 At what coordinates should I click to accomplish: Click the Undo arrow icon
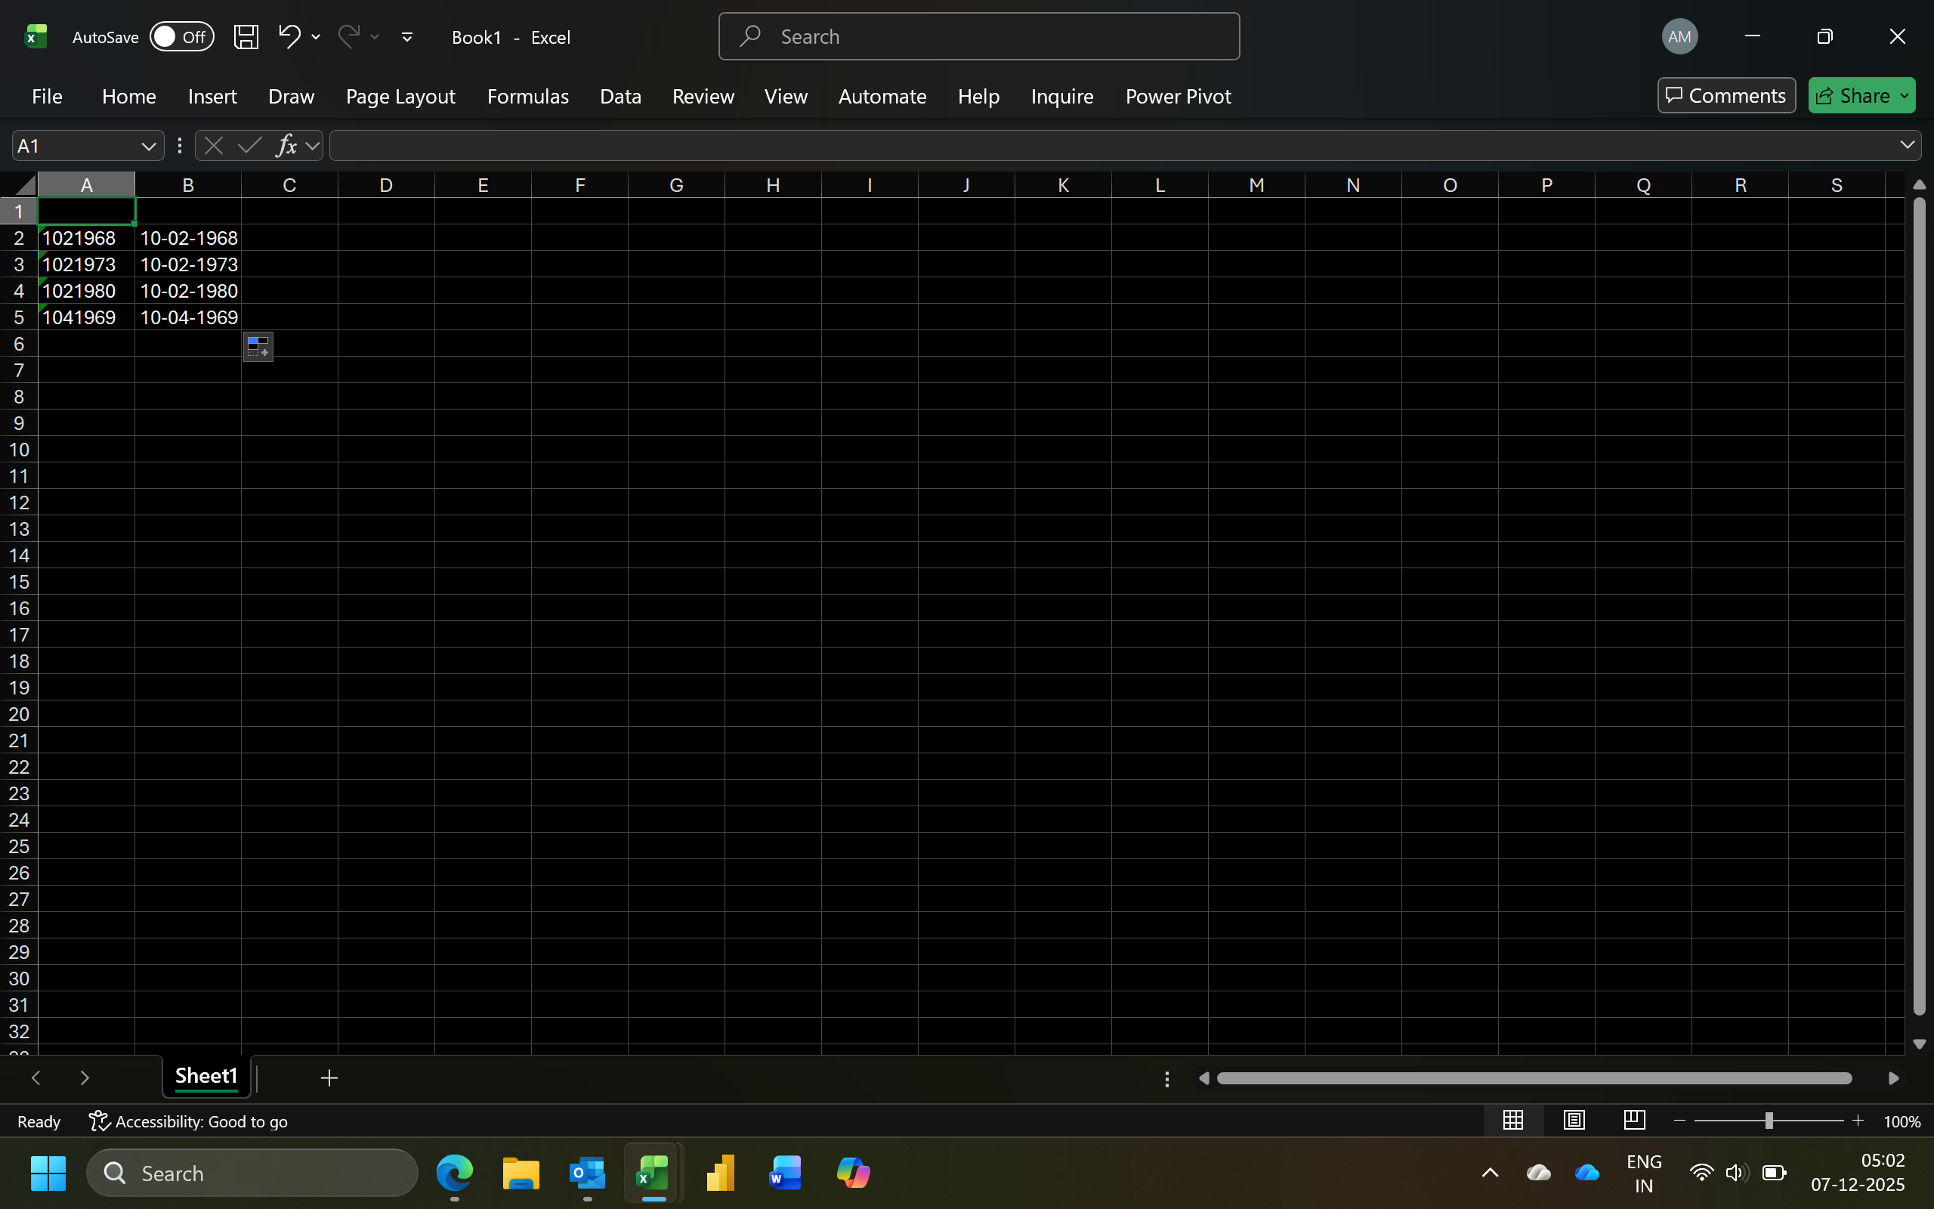click(289, 37)
